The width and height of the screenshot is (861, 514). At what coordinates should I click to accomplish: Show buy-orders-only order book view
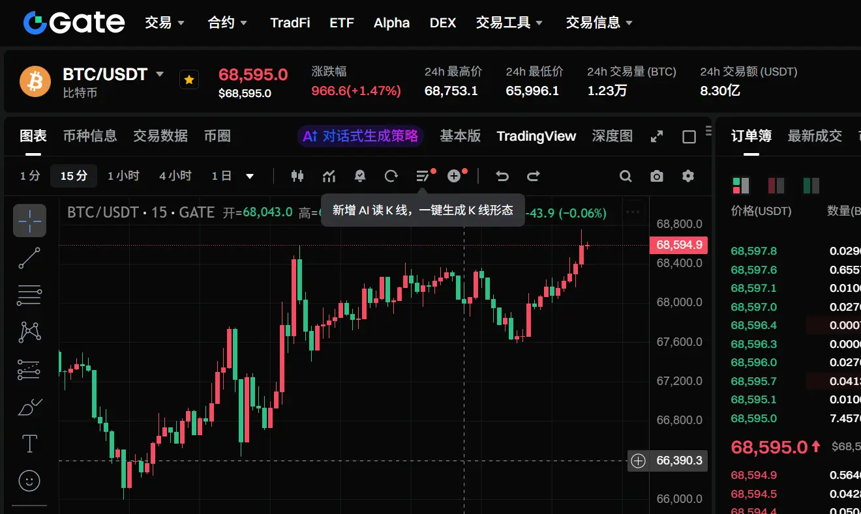tap(811, 186)
